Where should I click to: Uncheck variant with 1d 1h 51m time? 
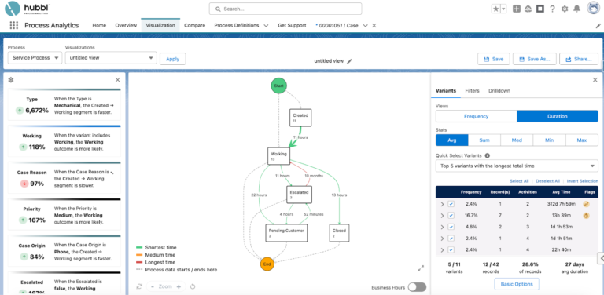tap(451, 239)
